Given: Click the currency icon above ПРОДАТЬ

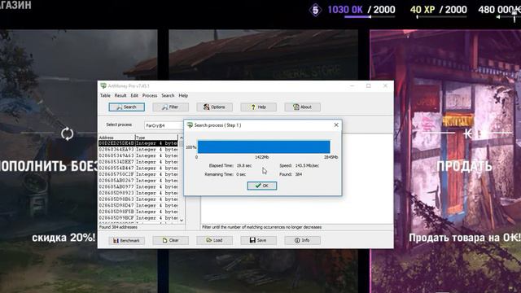Looking at the screenshot, I should click(468, 133).
